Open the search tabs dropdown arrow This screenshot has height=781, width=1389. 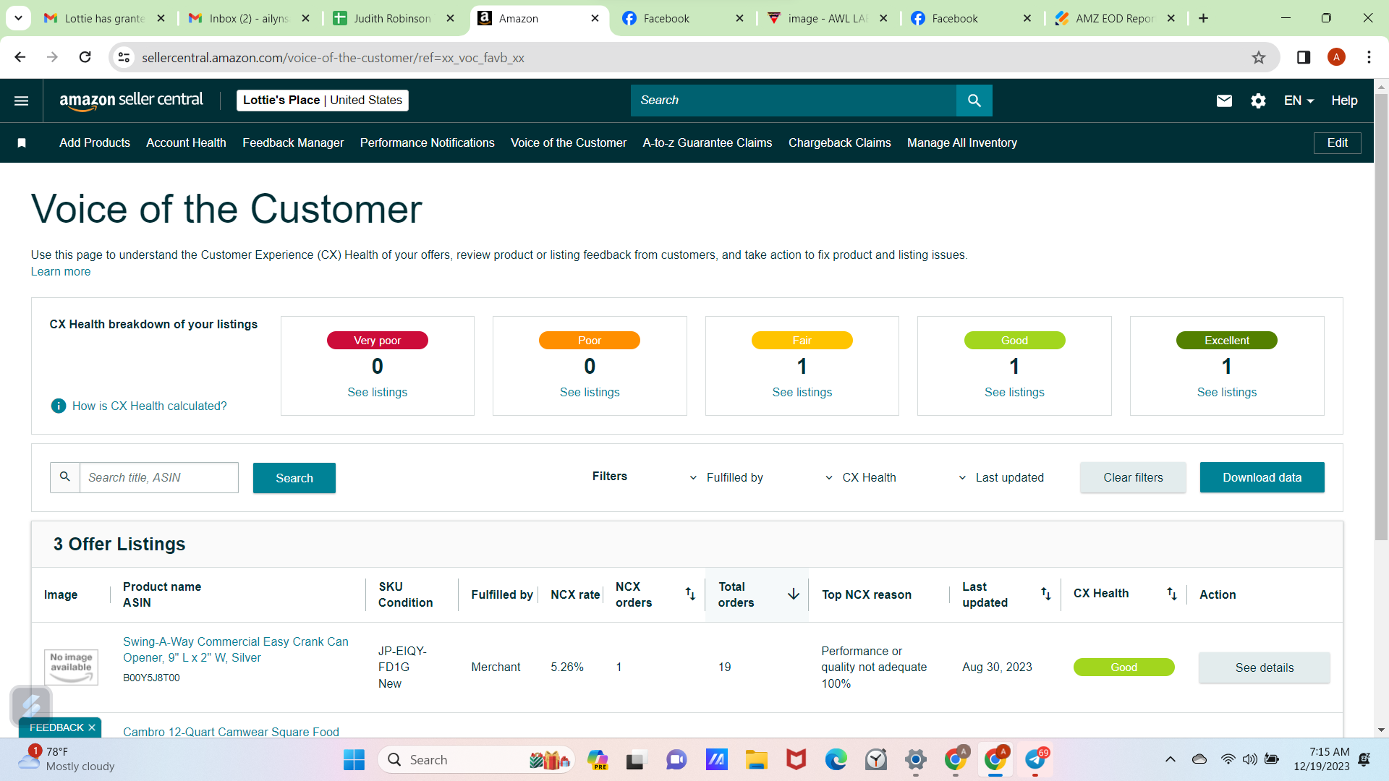pos(18,18)
